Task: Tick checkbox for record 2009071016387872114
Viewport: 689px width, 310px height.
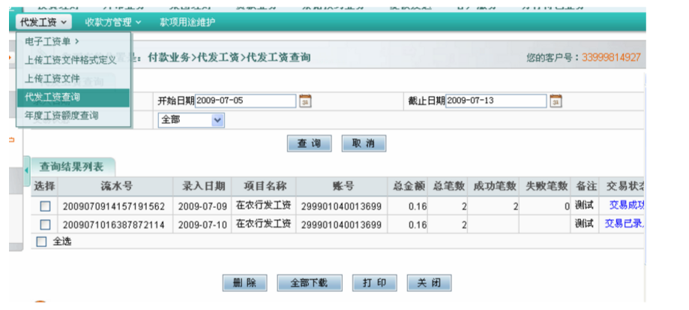Action: 45,224
